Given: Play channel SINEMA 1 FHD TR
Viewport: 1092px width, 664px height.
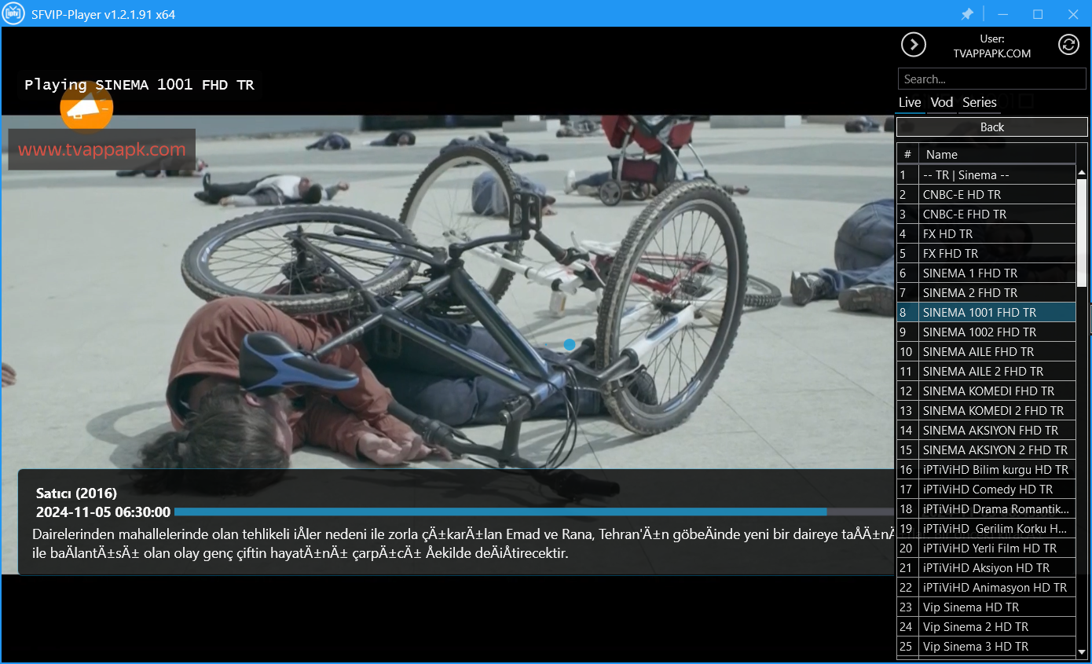Looking at the screenshot, I should [986, 273].
